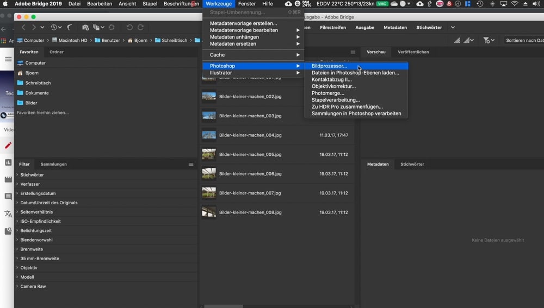Choose Sammlungen in Photoshop verarbeiten

coord(356,114)
